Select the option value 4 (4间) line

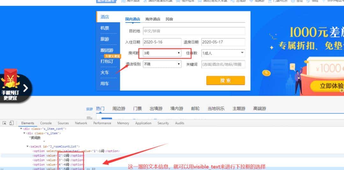pyautogui.click(x=58, y=164)
